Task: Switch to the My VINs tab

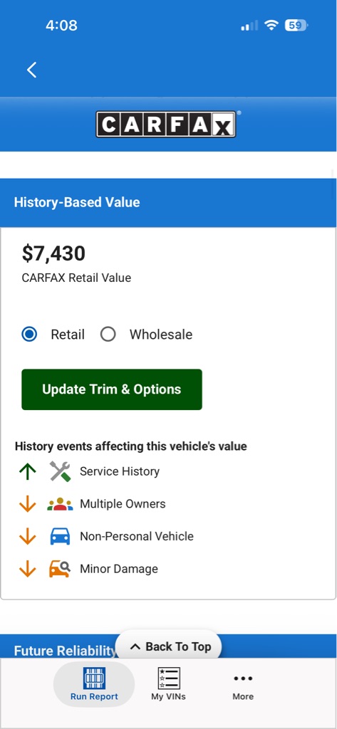Action: [168, 684]
